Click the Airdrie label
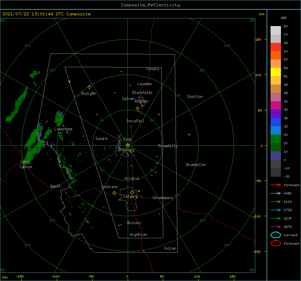301x281 pixels. coord(132,178)
